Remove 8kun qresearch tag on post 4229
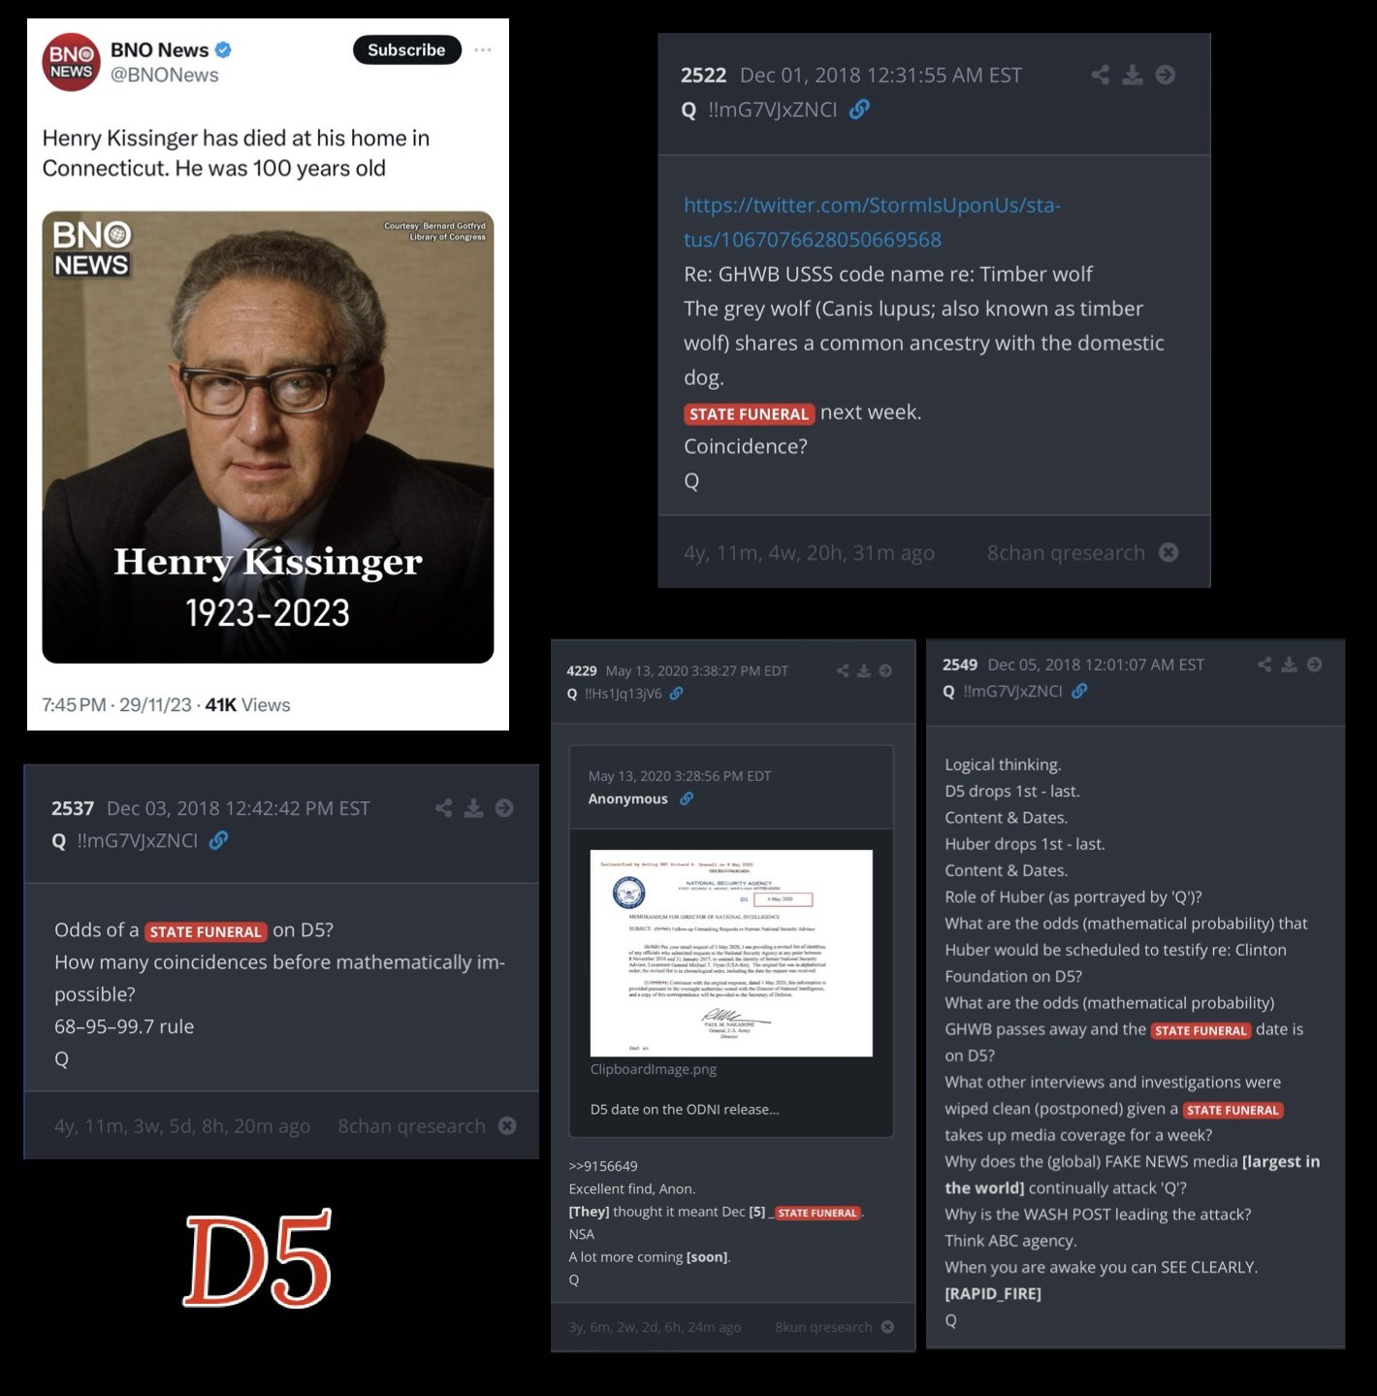The image size is (1377, 1396). click(x=887, y=1327)
